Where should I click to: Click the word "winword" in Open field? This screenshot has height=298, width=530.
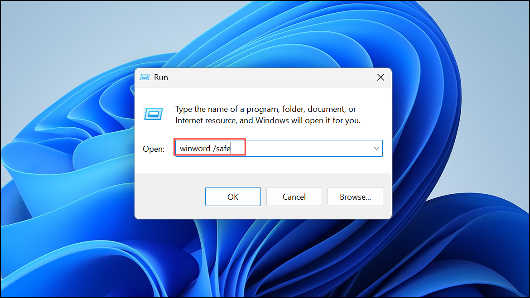(195, 149)
